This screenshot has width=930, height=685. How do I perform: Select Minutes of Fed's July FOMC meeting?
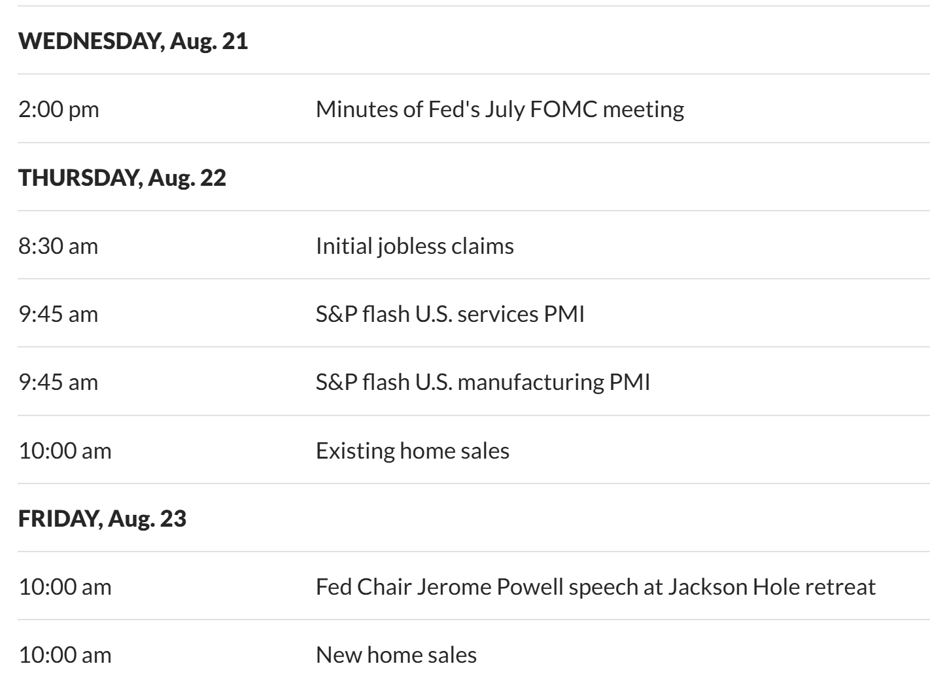[x=500, y=109]
